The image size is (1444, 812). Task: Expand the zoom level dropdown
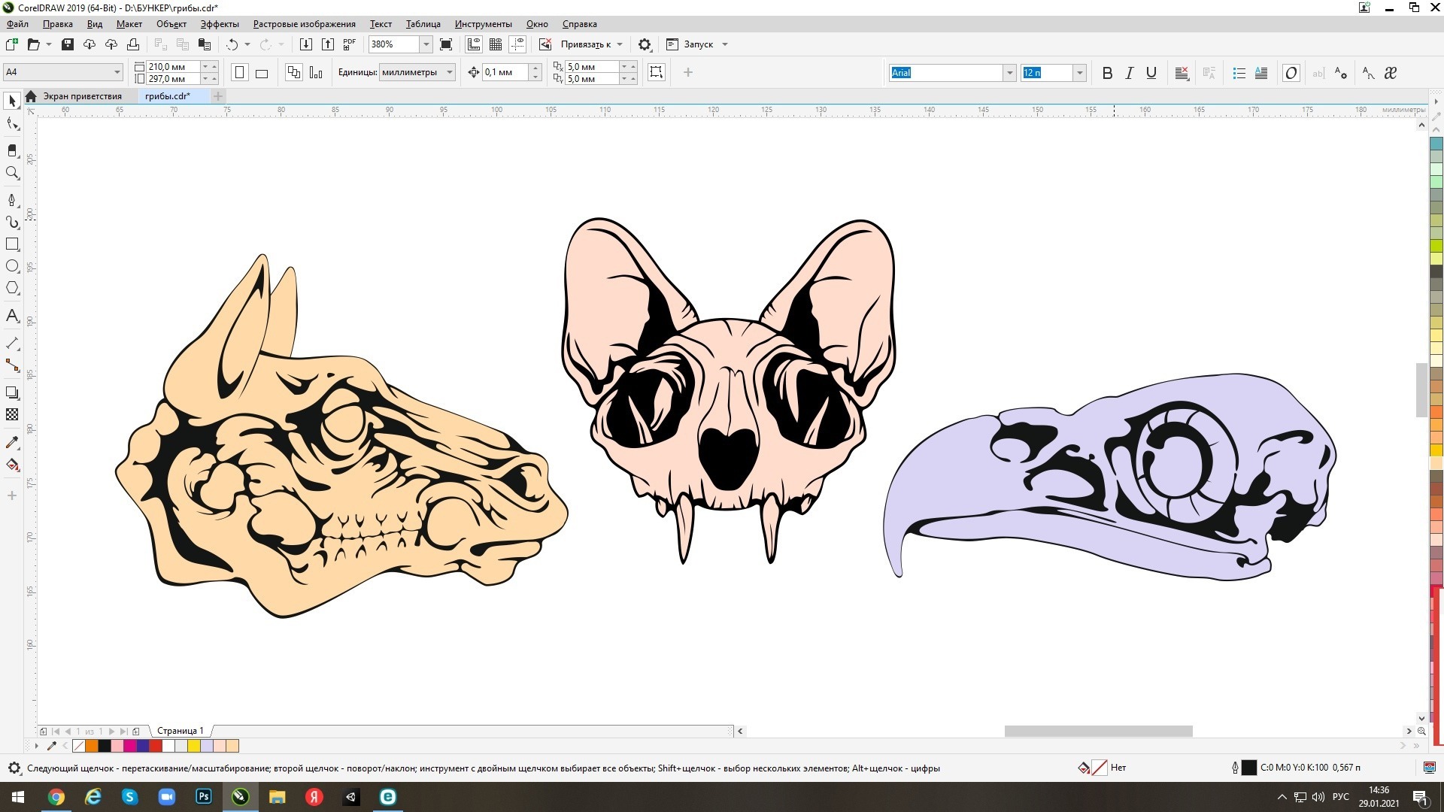pyautogui.click(x=426, y=44)
